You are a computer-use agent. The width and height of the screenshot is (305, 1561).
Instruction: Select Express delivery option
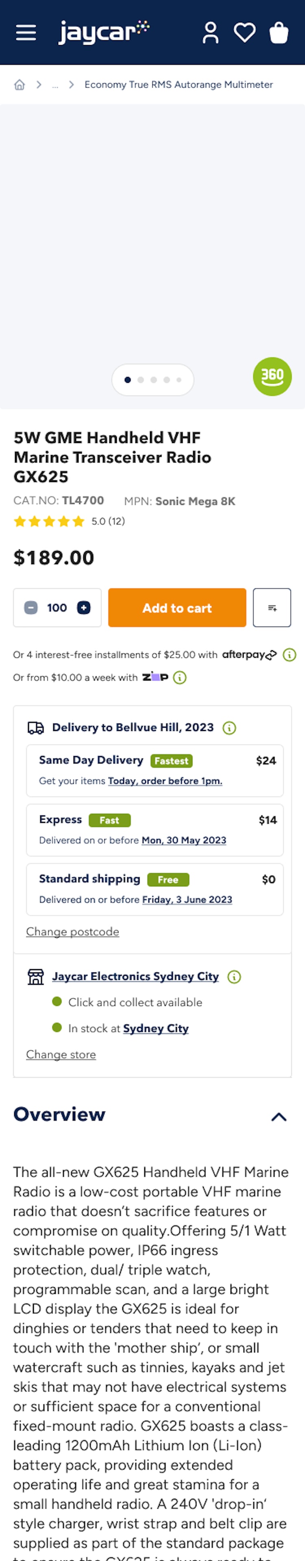(155, 829)
